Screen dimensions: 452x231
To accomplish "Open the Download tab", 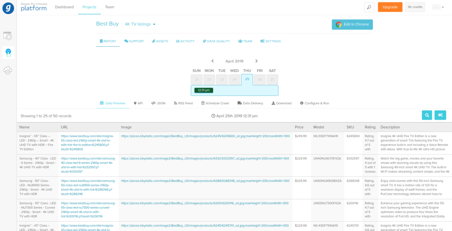I will pos(282,103).
